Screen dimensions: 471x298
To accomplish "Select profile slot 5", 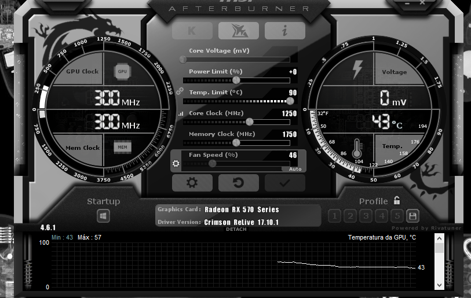I will 397,216.
